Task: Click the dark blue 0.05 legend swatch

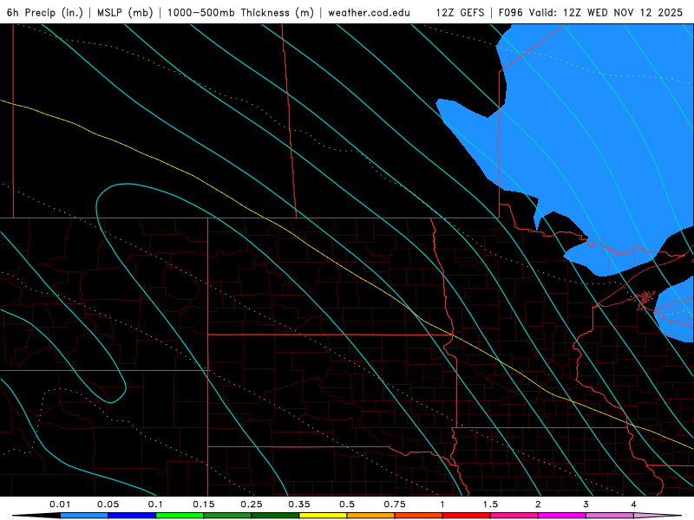Action: pyautogui.click(x=132, y=516)
